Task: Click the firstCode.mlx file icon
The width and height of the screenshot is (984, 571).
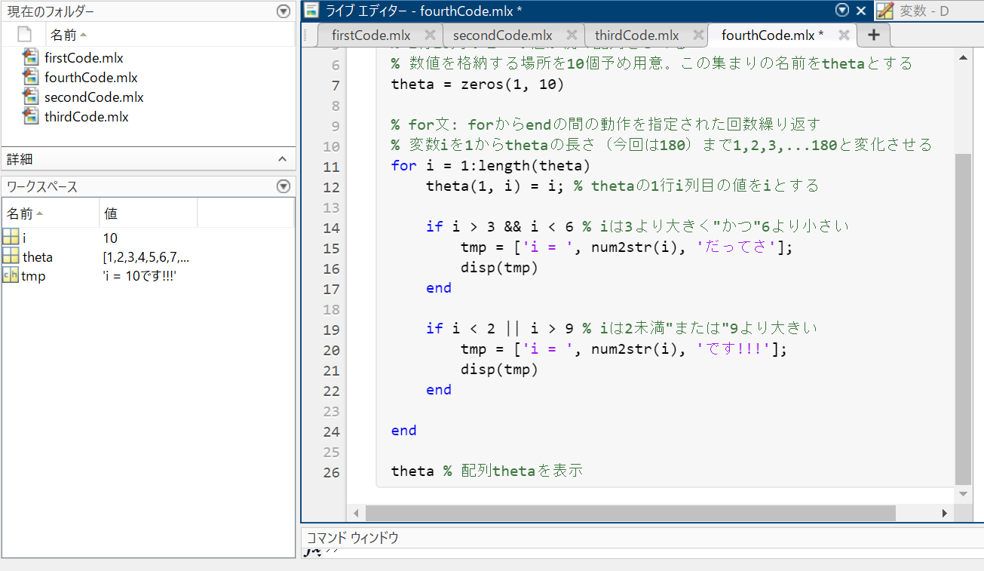Action: 30,57
